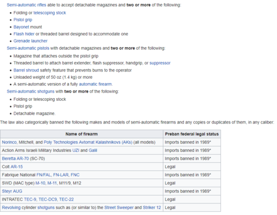Viewport: 277px width, 215px height.
Task: Open the TEC-DC9 link
Action: (48, 199)
